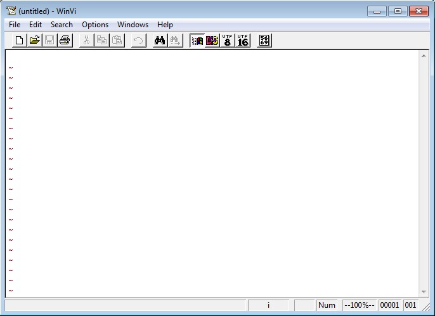435x316 pixels.
Task: Toggle hex mode 56 69 icon
Action: coord(264,41)
